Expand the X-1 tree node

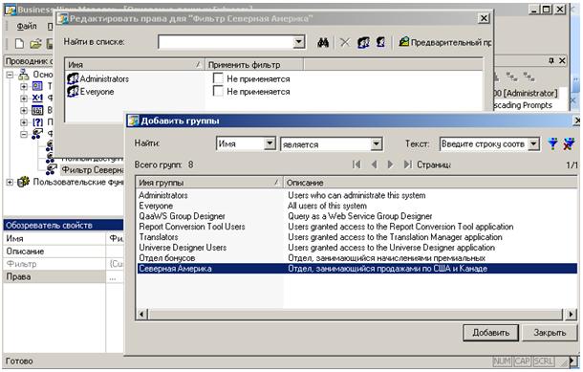coord(24,98)
